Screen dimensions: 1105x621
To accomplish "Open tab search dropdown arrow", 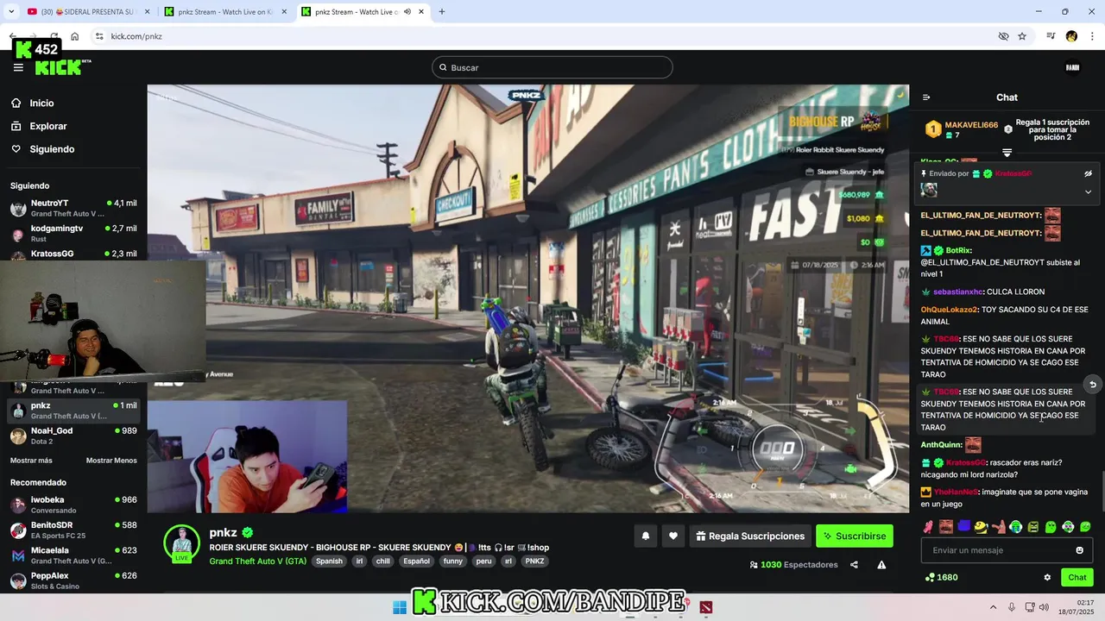I will pos(11,12).
